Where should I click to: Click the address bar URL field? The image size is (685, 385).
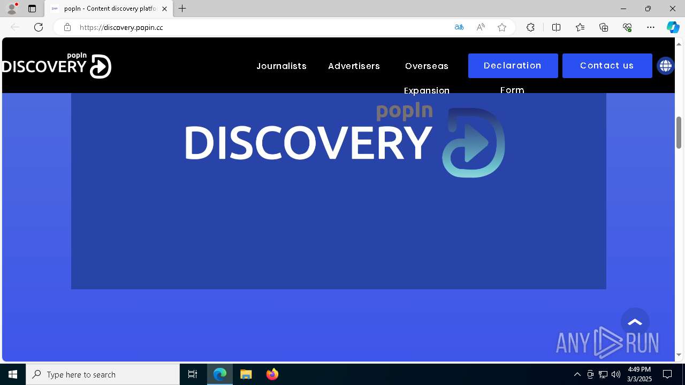pyautogui.click(x=262, y=27)
